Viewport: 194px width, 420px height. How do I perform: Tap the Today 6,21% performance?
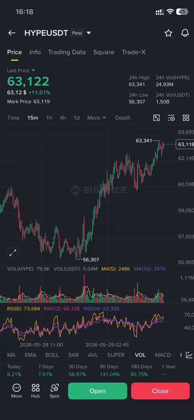point(14,370)
